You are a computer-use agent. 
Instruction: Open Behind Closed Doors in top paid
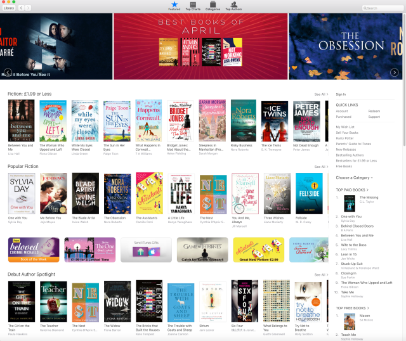(357, 226)
